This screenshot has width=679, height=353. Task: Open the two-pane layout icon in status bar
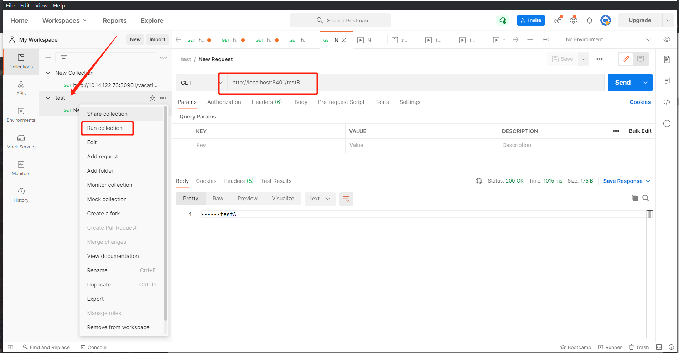click(x=659, y=347)
